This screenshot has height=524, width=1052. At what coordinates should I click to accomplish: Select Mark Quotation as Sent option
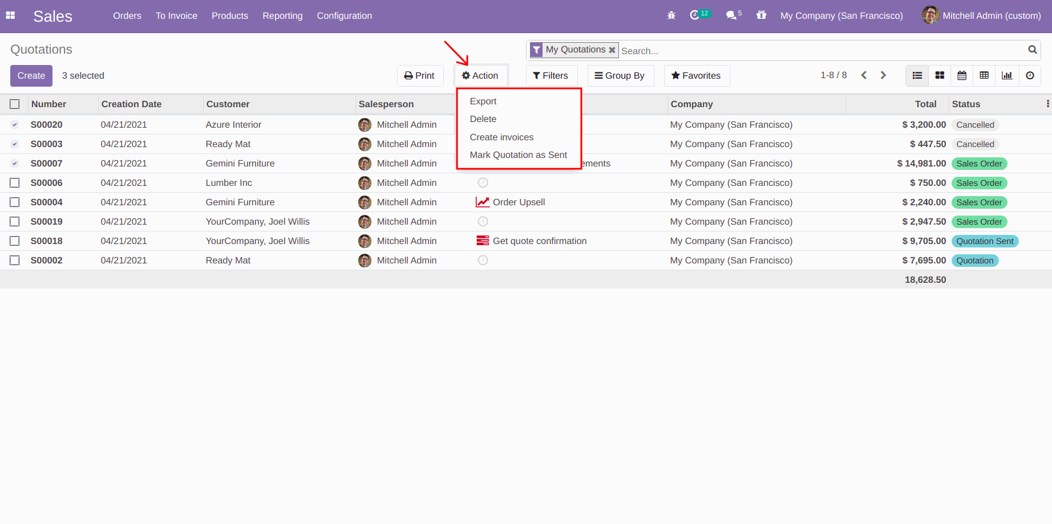(x=518, y=155)
